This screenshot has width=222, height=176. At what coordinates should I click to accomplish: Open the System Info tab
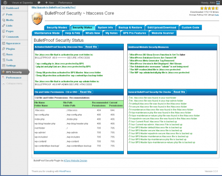pyautogui.click(x=105, y=28)
